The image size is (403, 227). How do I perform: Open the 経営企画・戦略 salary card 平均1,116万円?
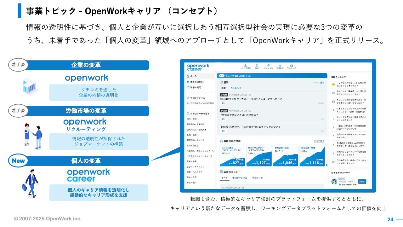click(312, 156)
